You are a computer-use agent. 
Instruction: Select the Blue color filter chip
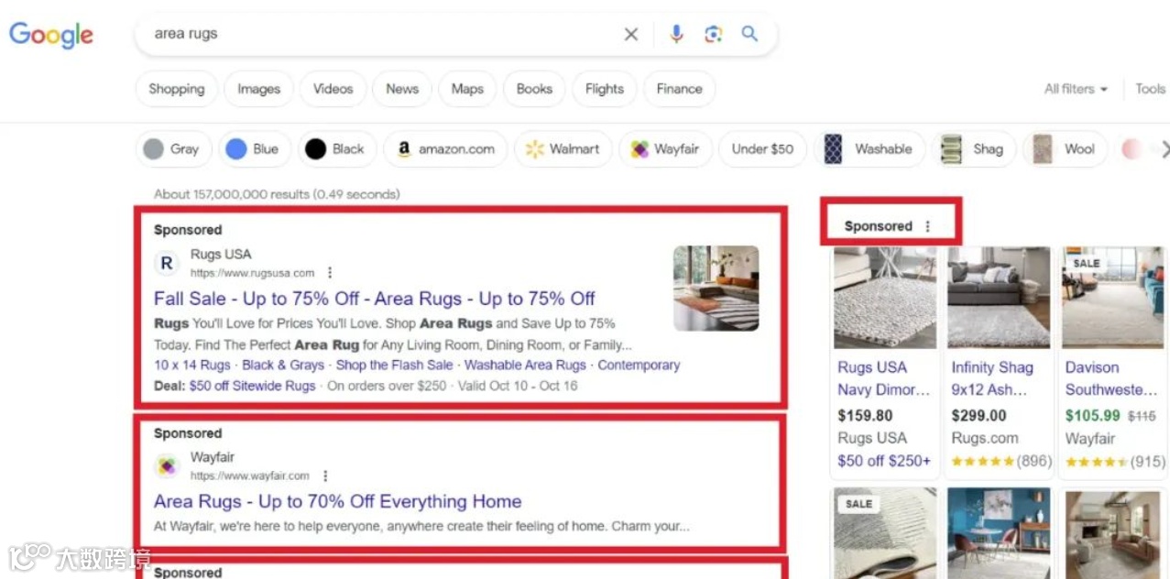point(254,149)
